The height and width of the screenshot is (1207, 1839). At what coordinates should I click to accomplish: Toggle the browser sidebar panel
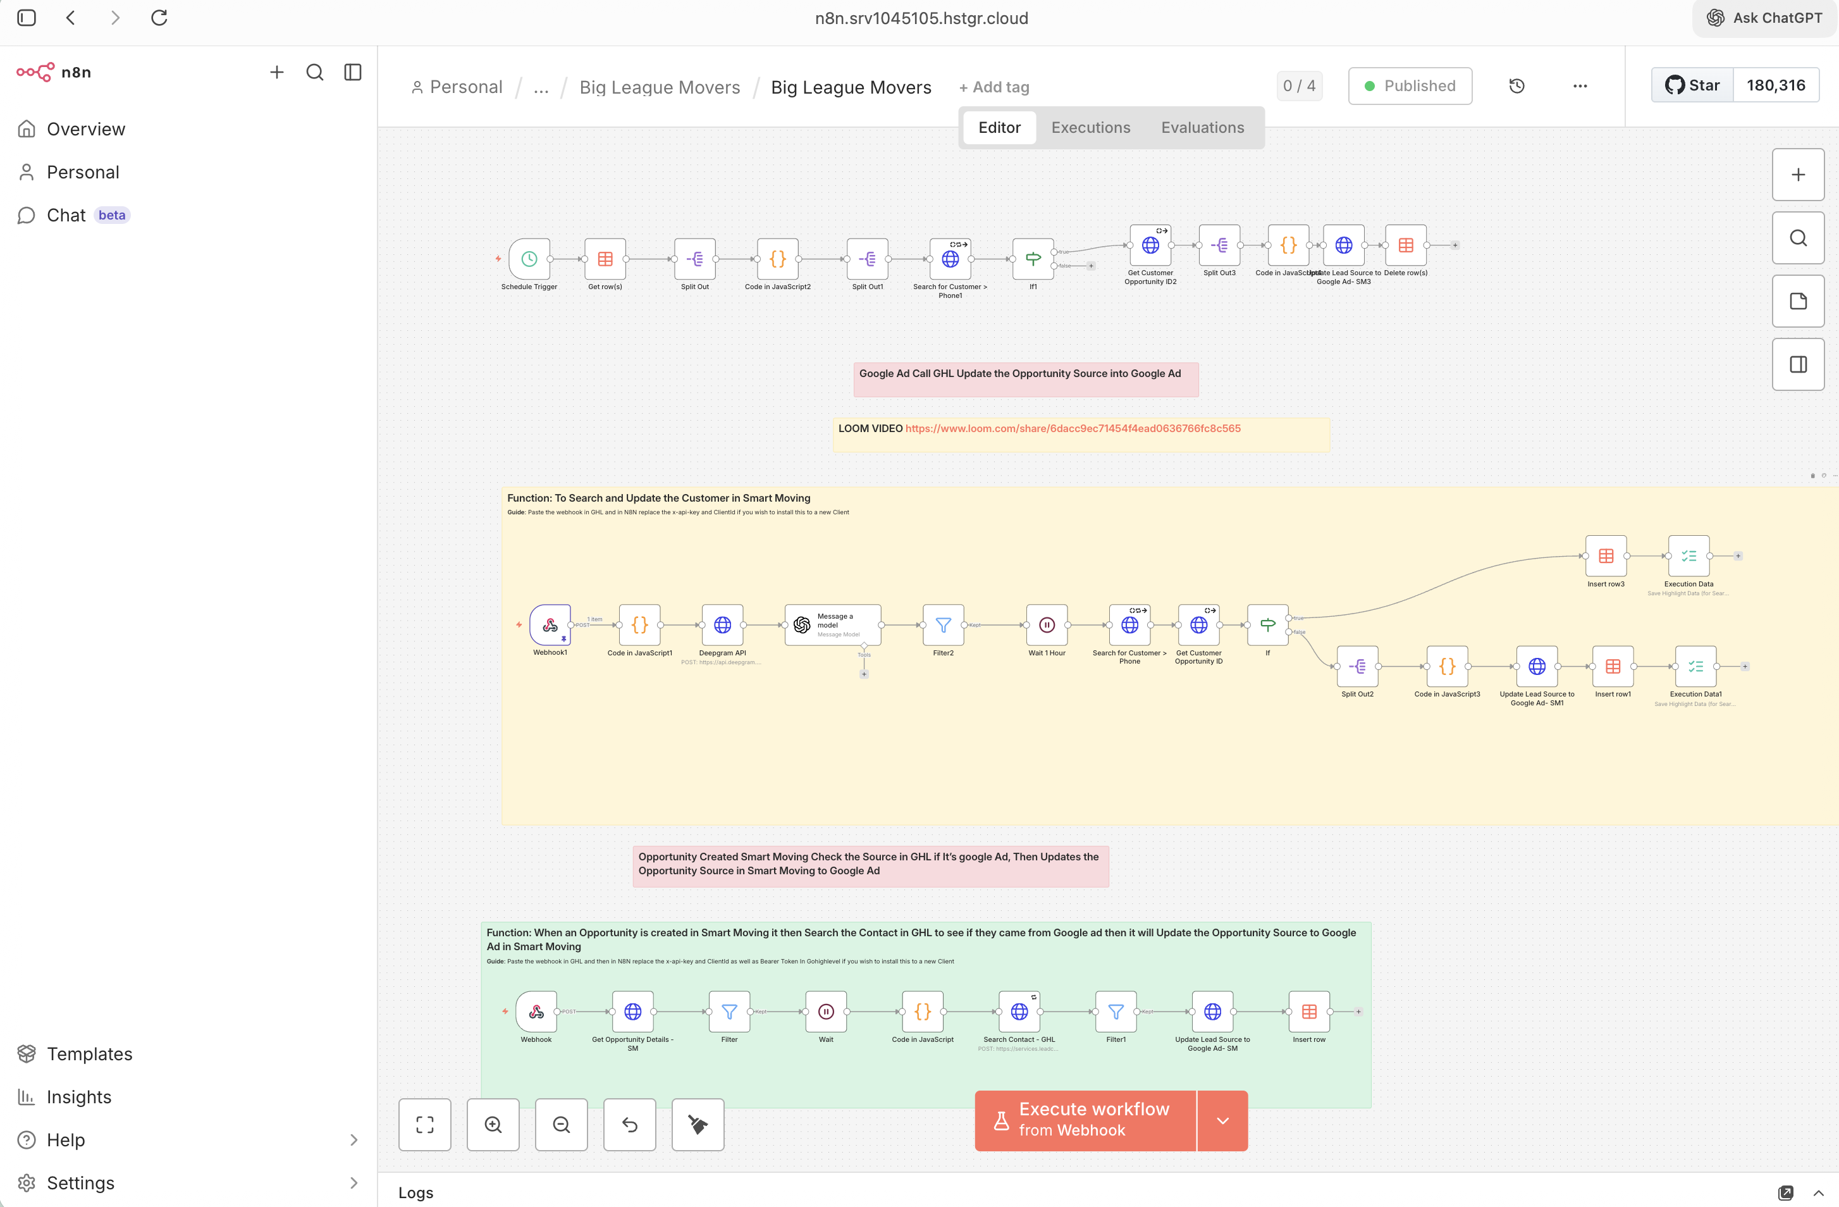click(x=27, y=18)
